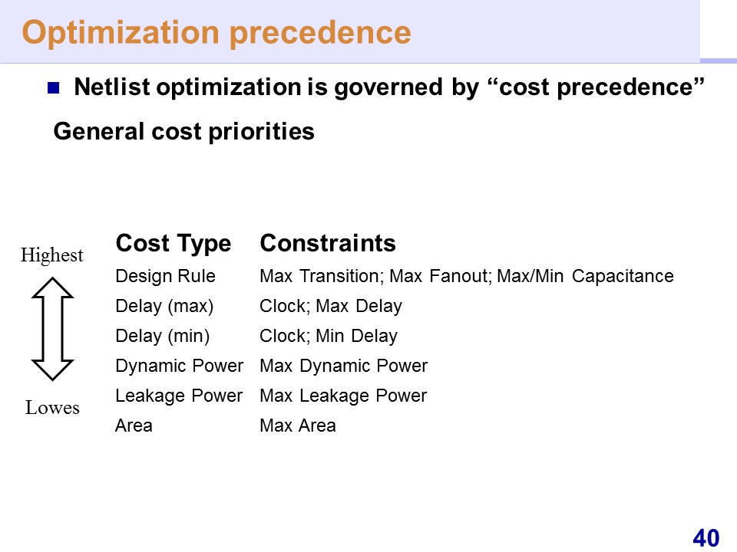Image resolution: width=737 pixels, height=552 pixels.
Task: Select the "Max Area" constraint
Action: pyautogui.click(x=298, y=426)
